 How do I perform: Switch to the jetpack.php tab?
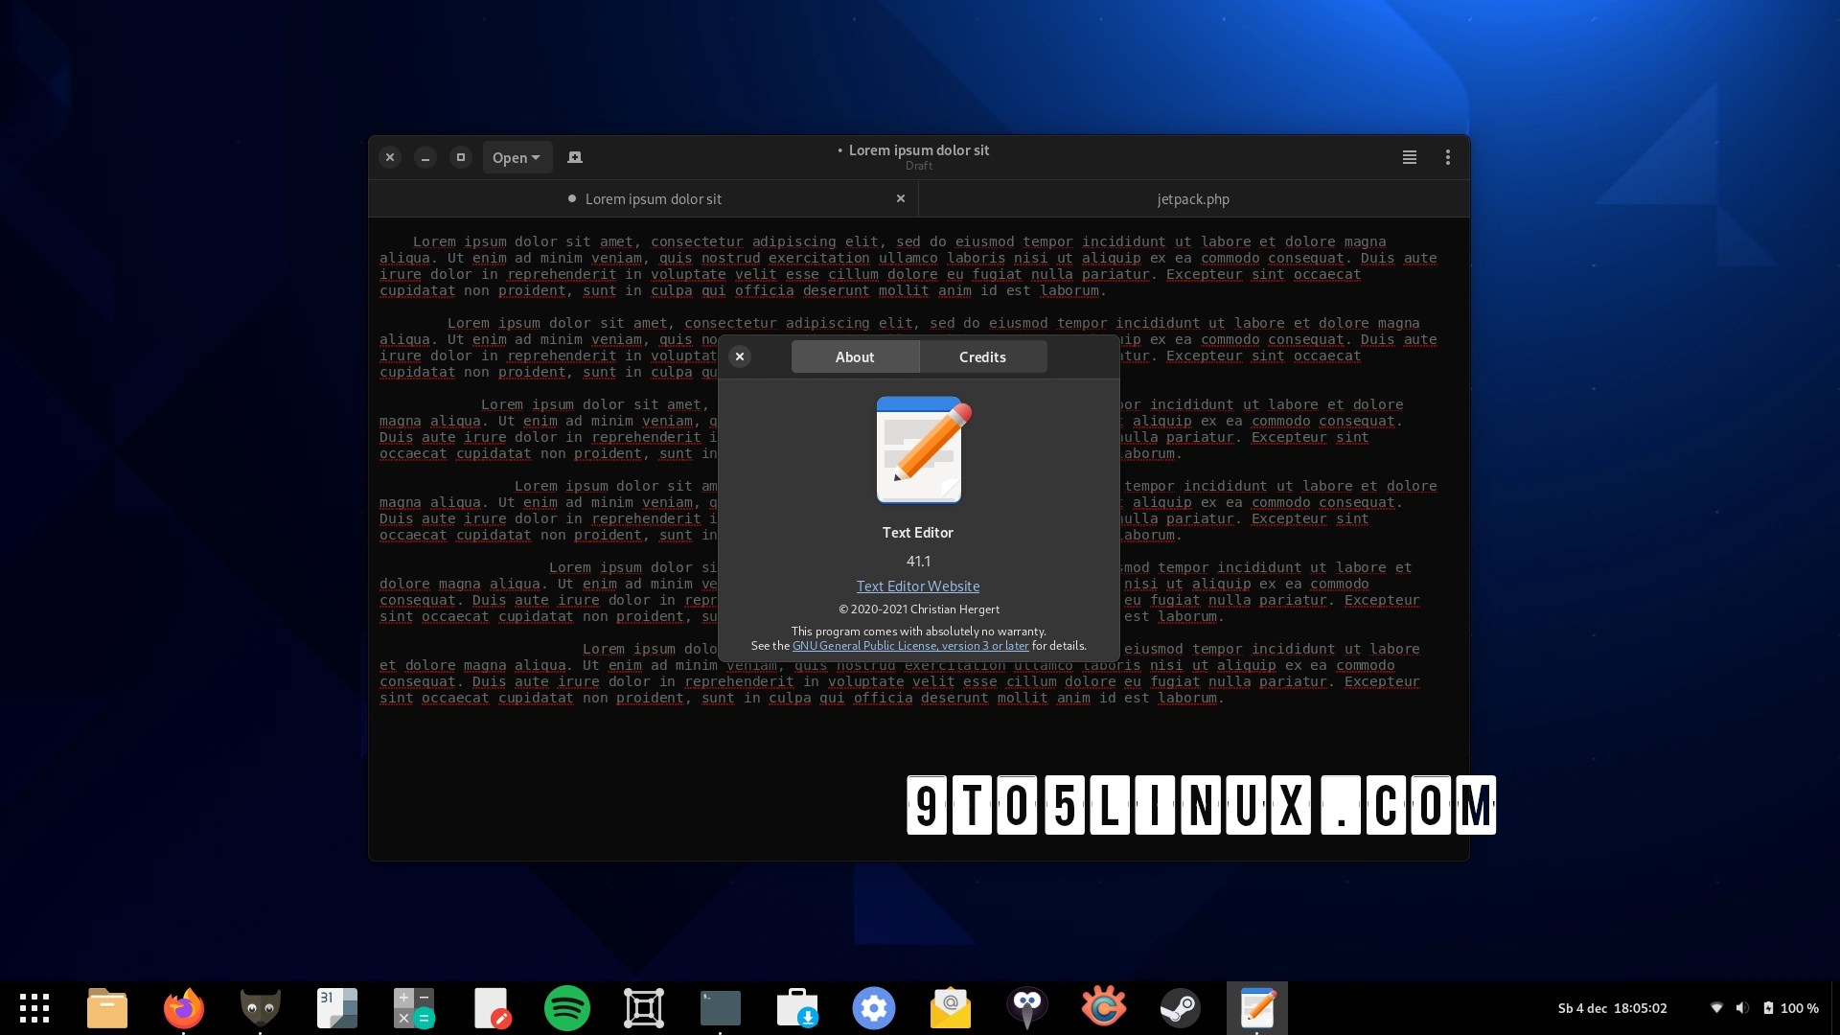(x=1192, y=199)
